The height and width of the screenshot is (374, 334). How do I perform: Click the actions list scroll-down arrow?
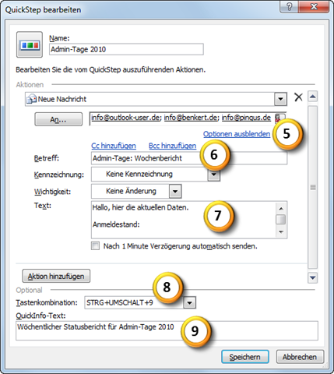(x=313, y=277)
